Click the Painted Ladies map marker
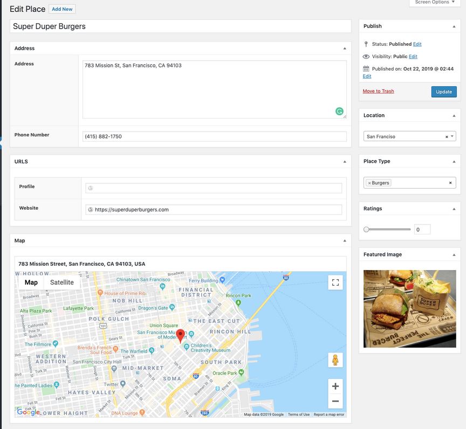Image resolution: width=466 pixels, height=429 pixels. [57, 385]
